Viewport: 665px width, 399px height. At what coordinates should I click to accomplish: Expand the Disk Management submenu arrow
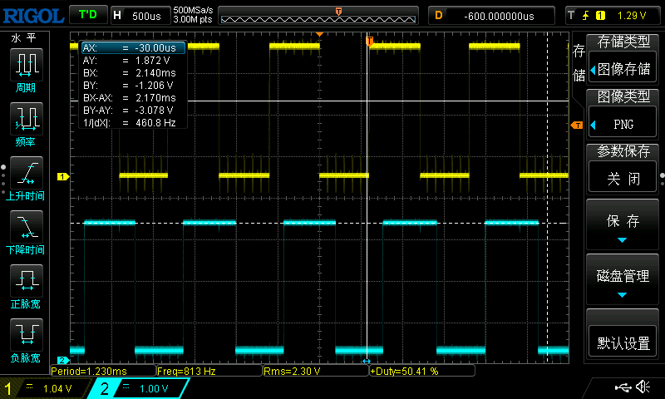coord(622,295)
